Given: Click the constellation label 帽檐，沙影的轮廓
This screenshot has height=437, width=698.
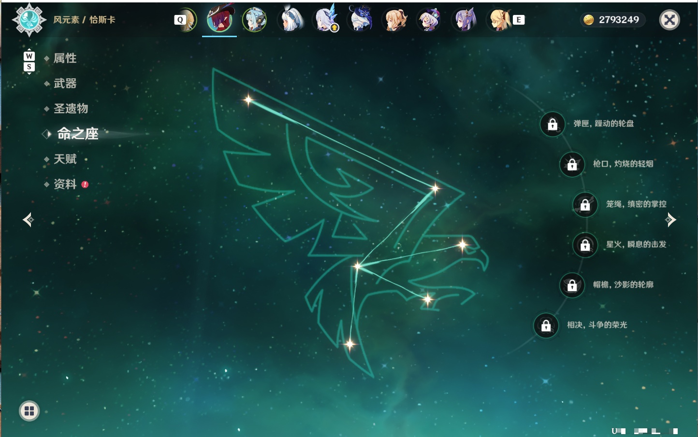Looking at the screenshot, I should click(x=623, y=284).
